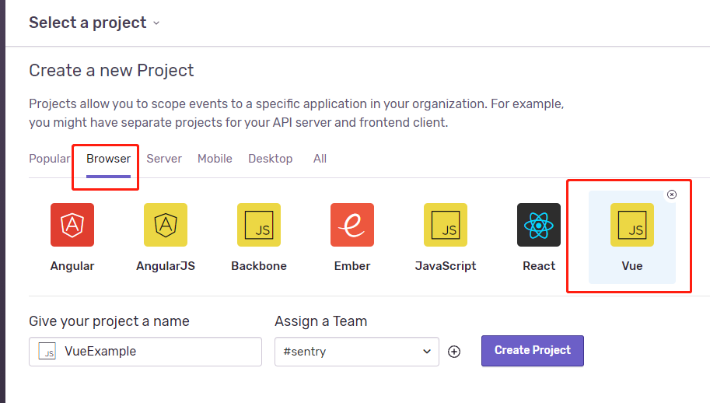Click the Give your project a name label

point(109,321)
